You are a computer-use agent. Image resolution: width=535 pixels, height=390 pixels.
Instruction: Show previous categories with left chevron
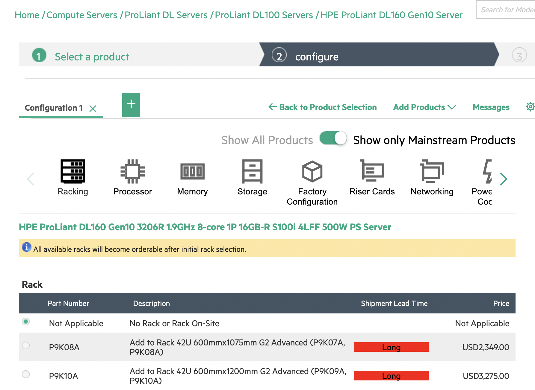point(31,179)
